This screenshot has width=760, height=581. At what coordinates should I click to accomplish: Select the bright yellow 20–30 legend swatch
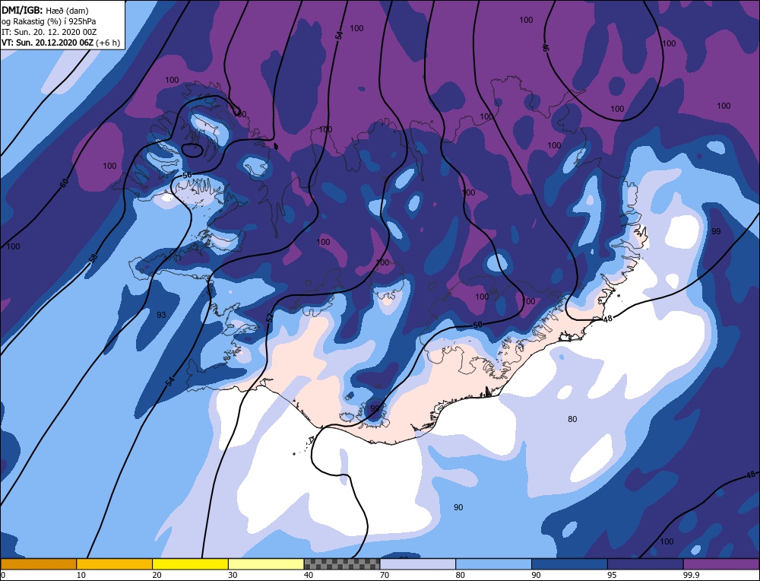[190, 564]
